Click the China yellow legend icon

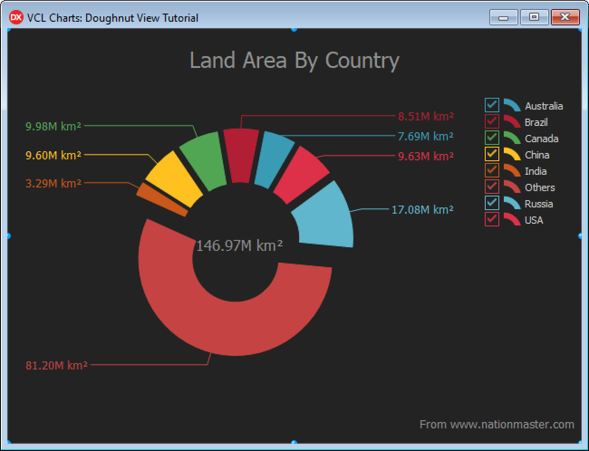click(x=512, y=154)
